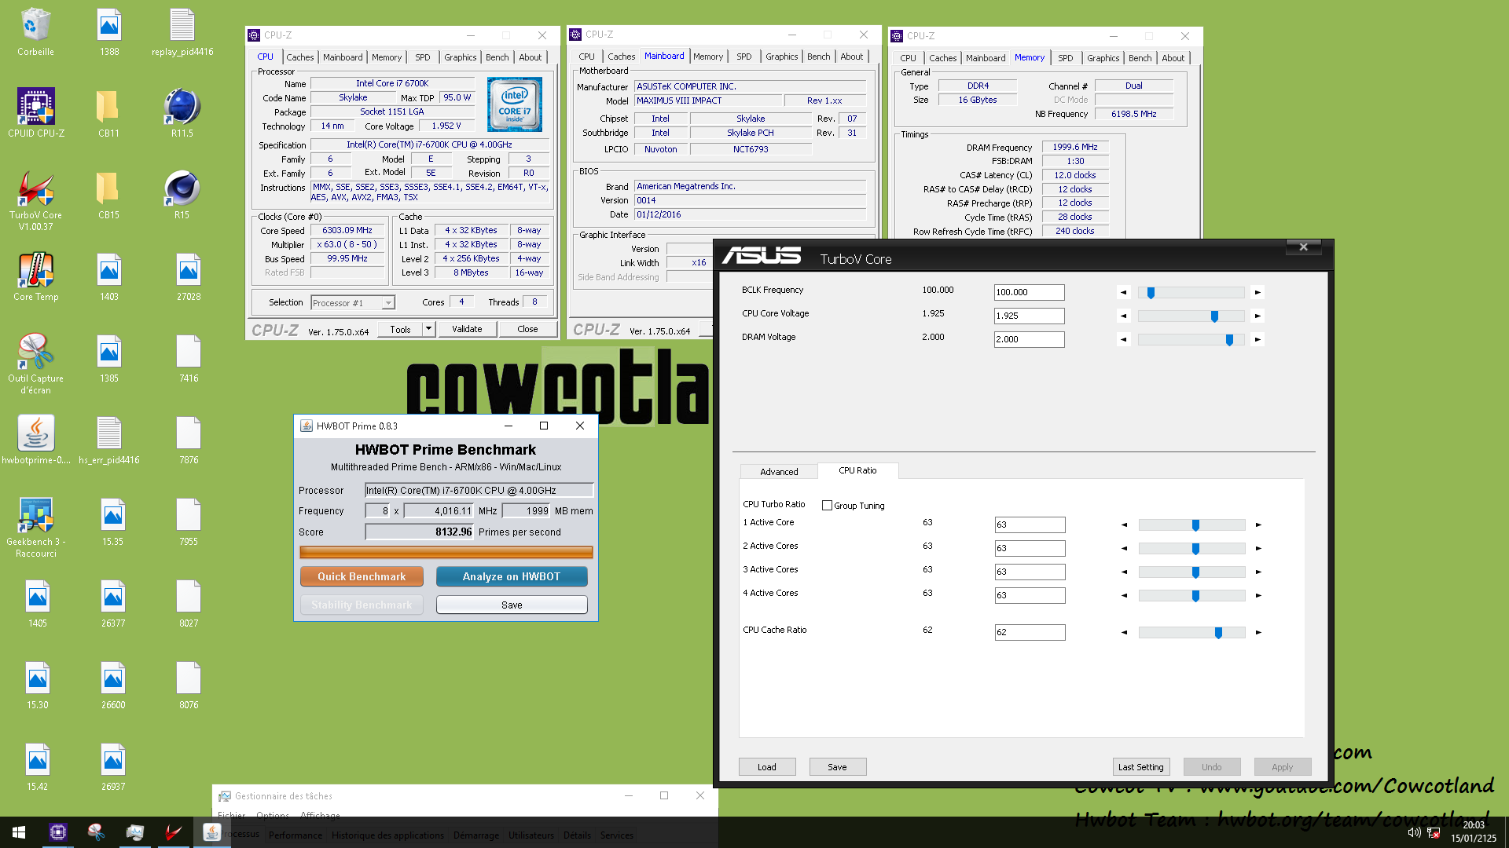Click the volume speaker tray icon

(1414, 832)
